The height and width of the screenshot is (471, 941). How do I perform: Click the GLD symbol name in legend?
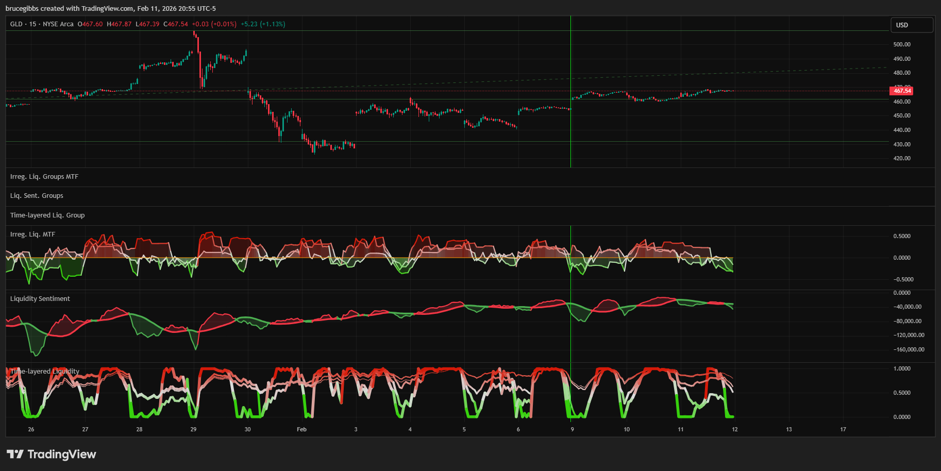click(16, 24)
